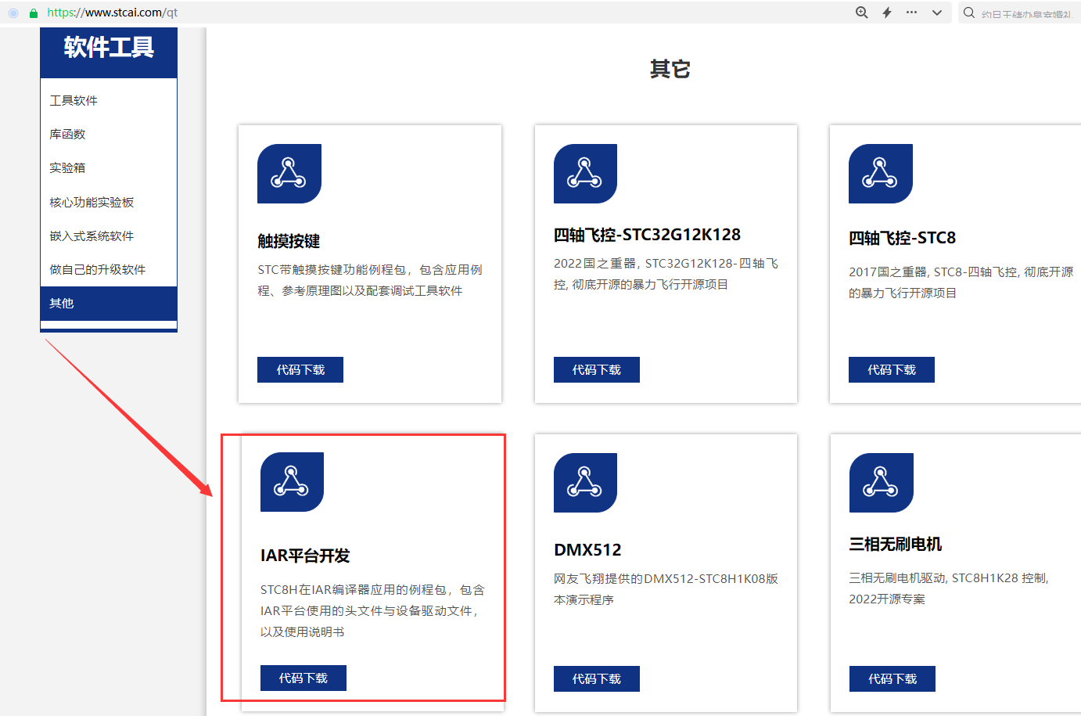
Task: Click the site info icon left of padlock
Action: (x=13, y=13)
